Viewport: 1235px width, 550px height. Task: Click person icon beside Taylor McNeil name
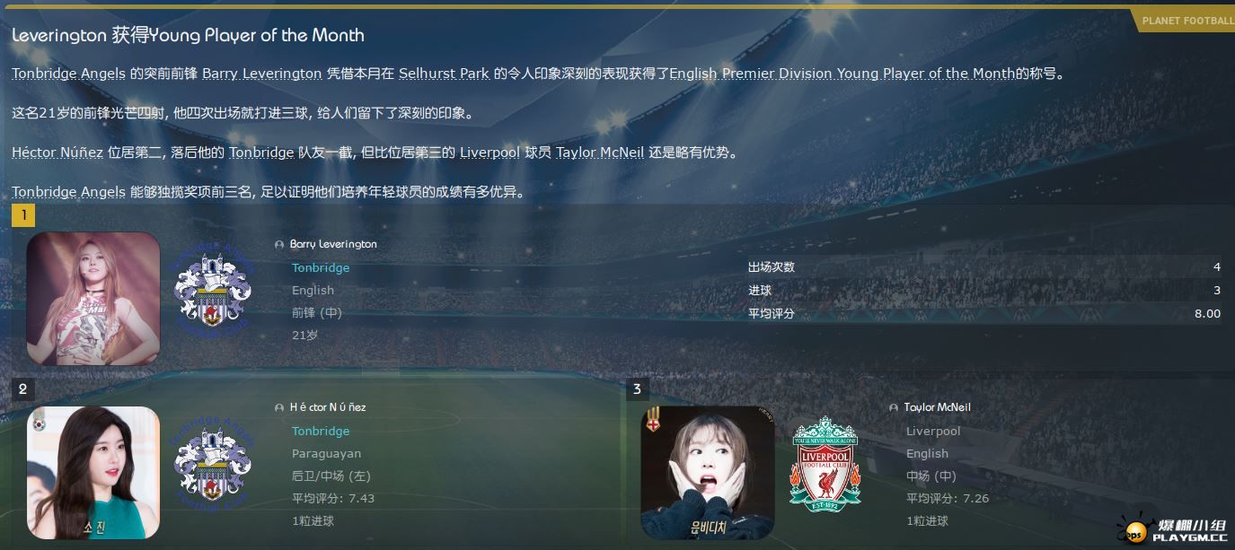[x=894, y=408]
